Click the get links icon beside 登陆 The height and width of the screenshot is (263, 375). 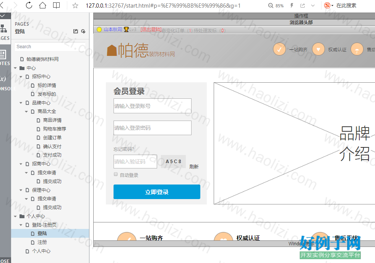pyautogui.click(x=83, y=31)
